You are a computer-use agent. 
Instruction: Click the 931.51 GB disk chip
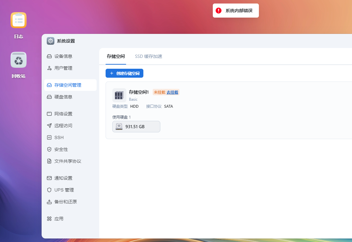[x=136, y=127]
